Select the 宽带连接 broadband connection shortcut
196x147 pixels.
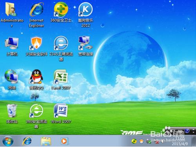[85, 47]
